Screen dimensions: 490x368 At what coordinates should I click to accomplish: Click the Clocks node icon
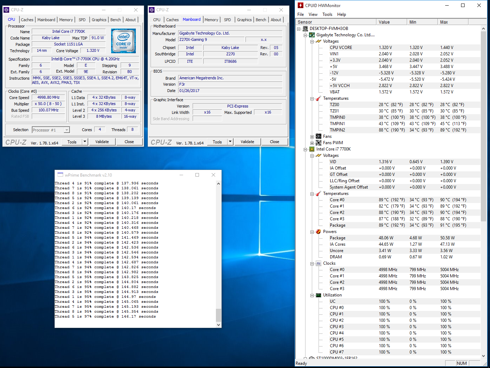point(319,263)
